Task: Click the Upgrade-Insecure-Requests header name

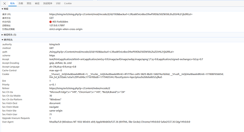Action: tap(16, 118)
